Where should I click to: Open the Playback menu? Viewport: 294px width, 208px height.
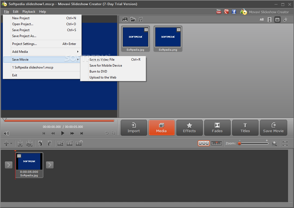tap(29, 12)
